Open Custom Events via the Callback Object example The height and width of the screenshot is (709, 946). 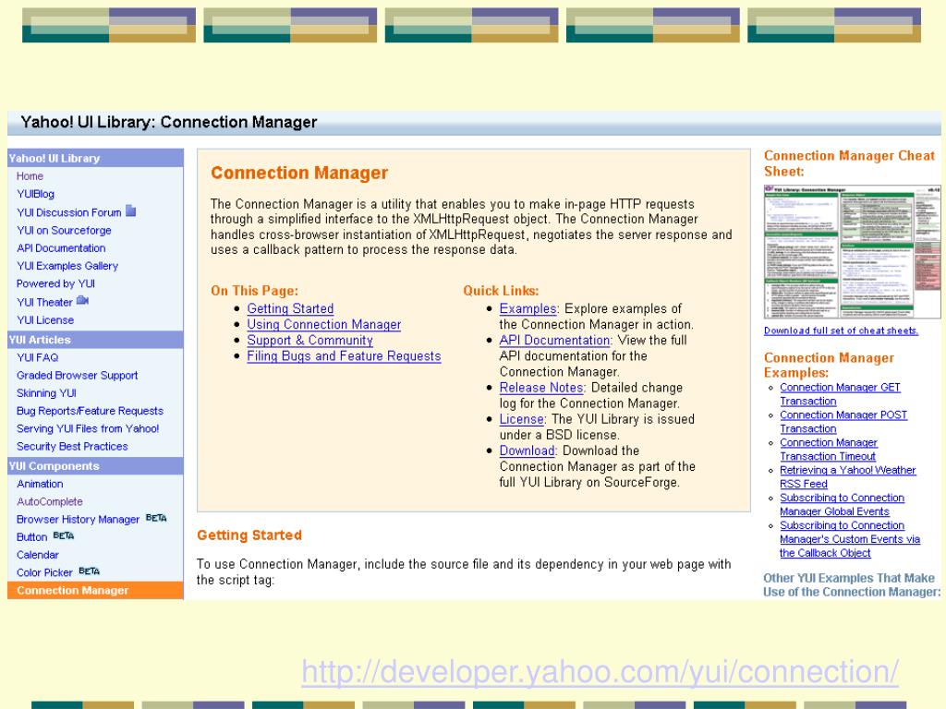tap(850, 539)
